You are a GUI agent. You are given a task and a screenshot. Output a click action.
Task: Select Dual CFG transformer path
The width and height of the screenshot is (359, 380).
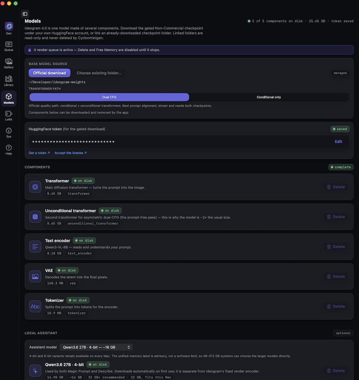click(x=109, y=97)
